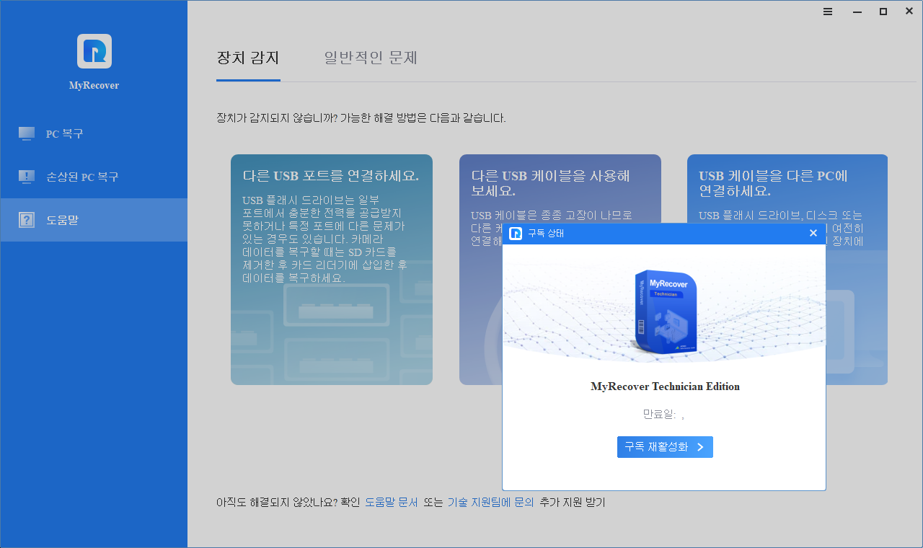
Task: Close the 구독 상태 dialog
Action: pos(813,233)
